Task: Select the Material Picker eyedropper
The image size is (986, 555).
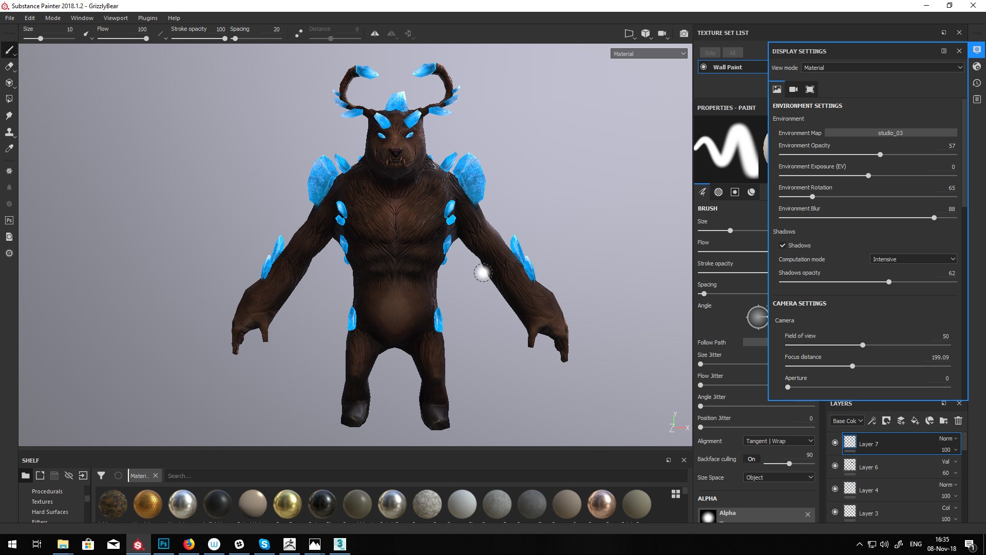Action: [x=9, y=148]
